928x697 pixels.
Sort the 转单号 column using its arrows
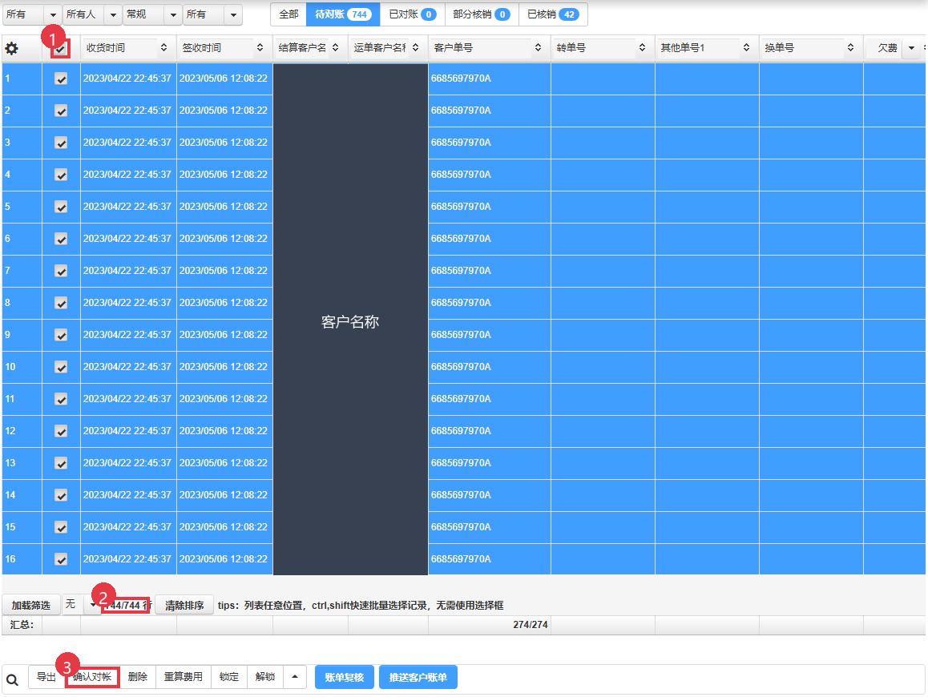pos(642,48)
